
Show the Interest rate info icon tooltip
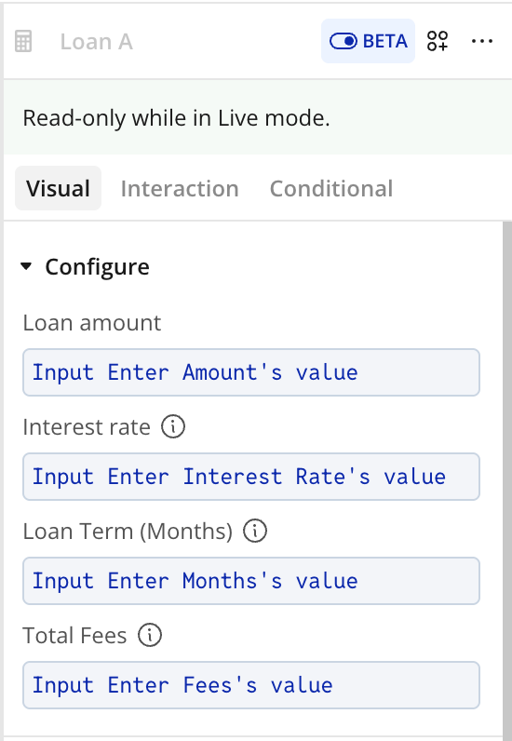click(173, 426)
